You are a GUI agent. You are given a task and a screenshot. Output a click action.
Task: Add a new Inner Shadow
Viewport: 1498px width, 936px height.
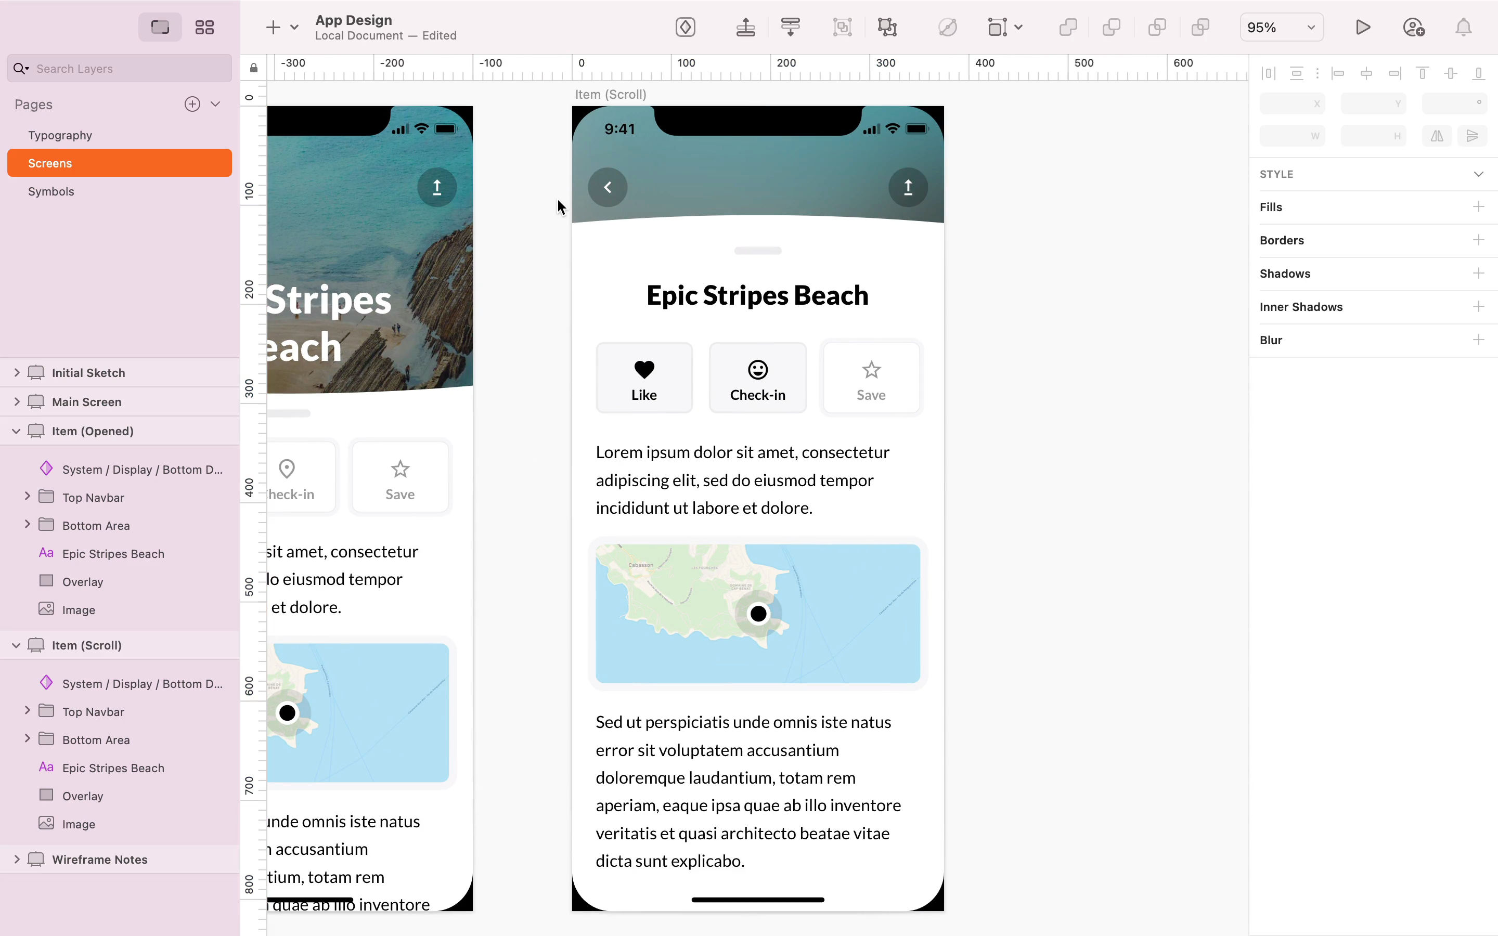pos(1479,306)
